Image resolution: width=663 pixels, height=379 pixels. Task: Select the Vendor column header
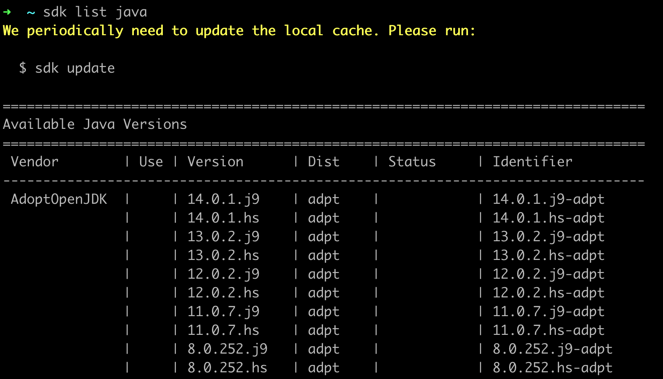34,161
